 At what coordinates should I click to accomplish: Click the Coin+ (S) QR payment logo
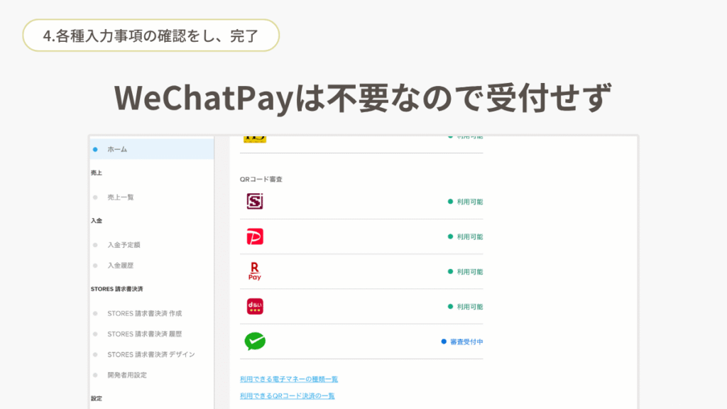254,202
